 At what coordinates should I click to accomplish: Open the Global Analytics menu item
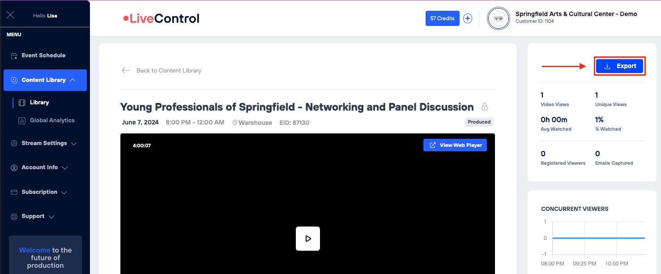point(52,120)
